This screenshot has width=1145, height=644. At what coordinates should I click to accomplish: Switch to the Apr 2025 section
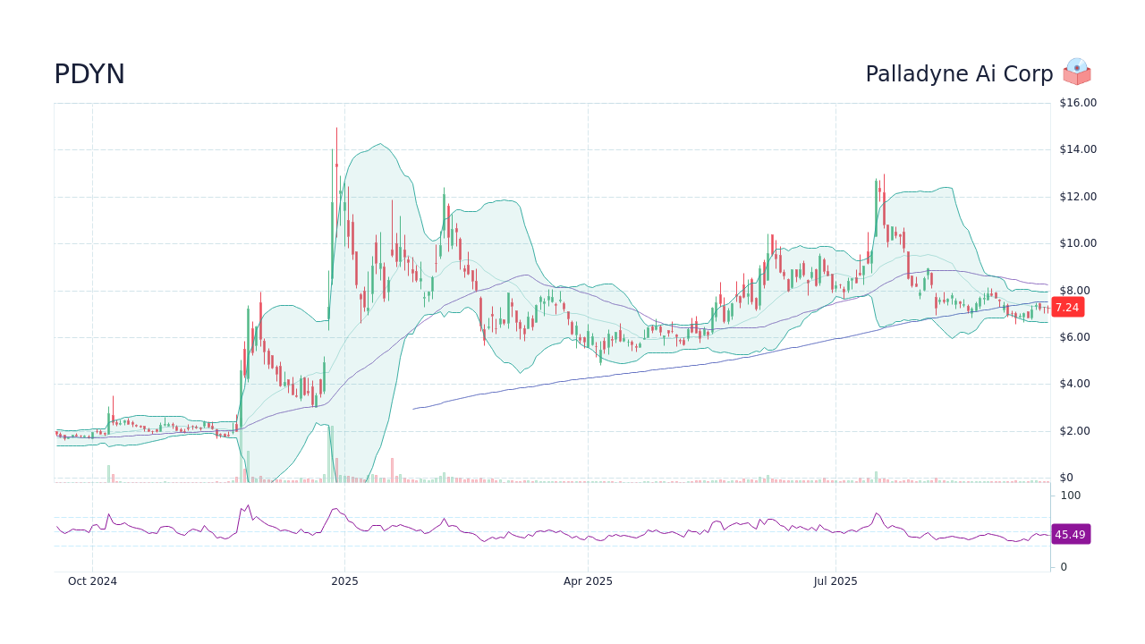point(589,580)
